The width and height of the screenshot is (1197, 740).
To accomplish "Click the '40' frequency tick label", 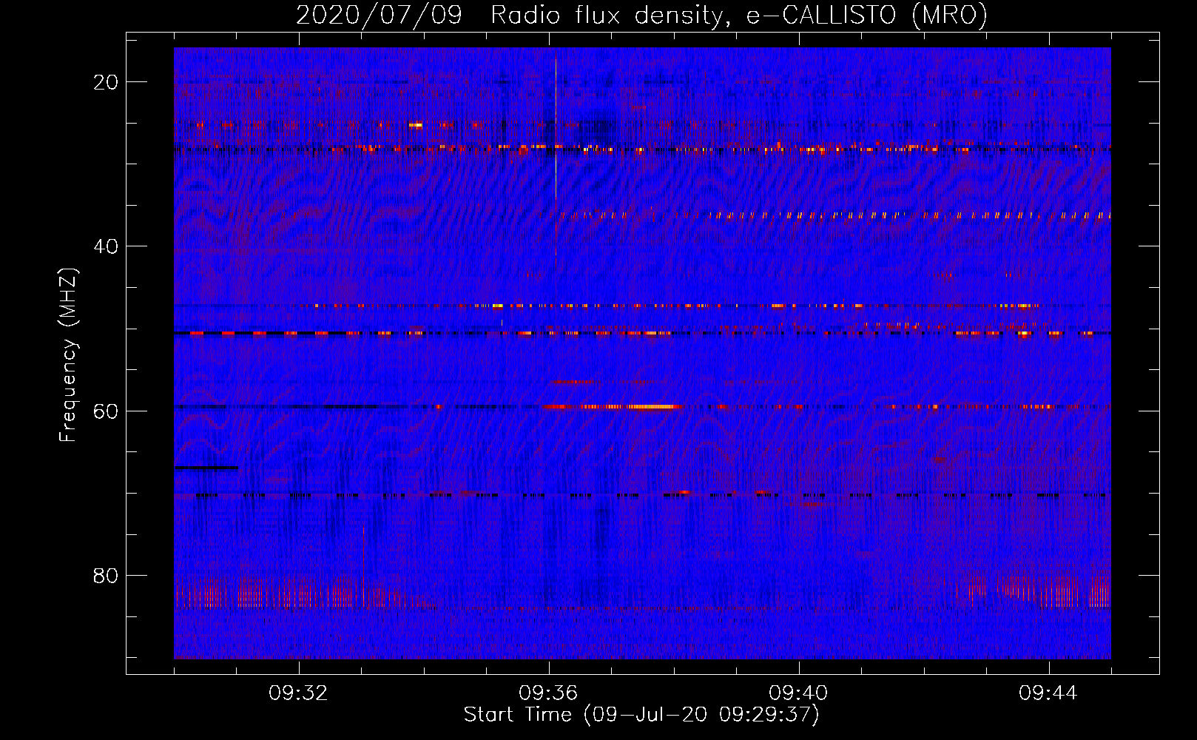I will [x=106, y=246].
